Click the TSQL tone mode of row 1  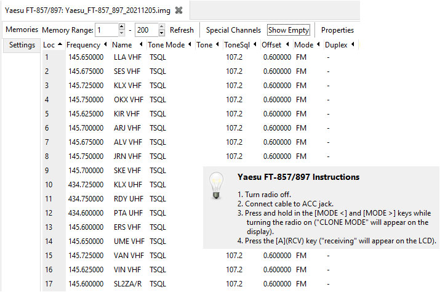coord(158,57)
